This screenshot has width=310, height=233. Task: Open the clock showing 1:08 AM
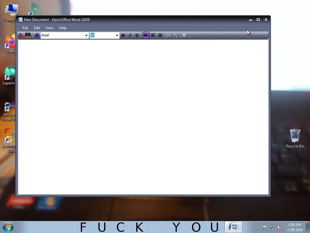(295, 227)
